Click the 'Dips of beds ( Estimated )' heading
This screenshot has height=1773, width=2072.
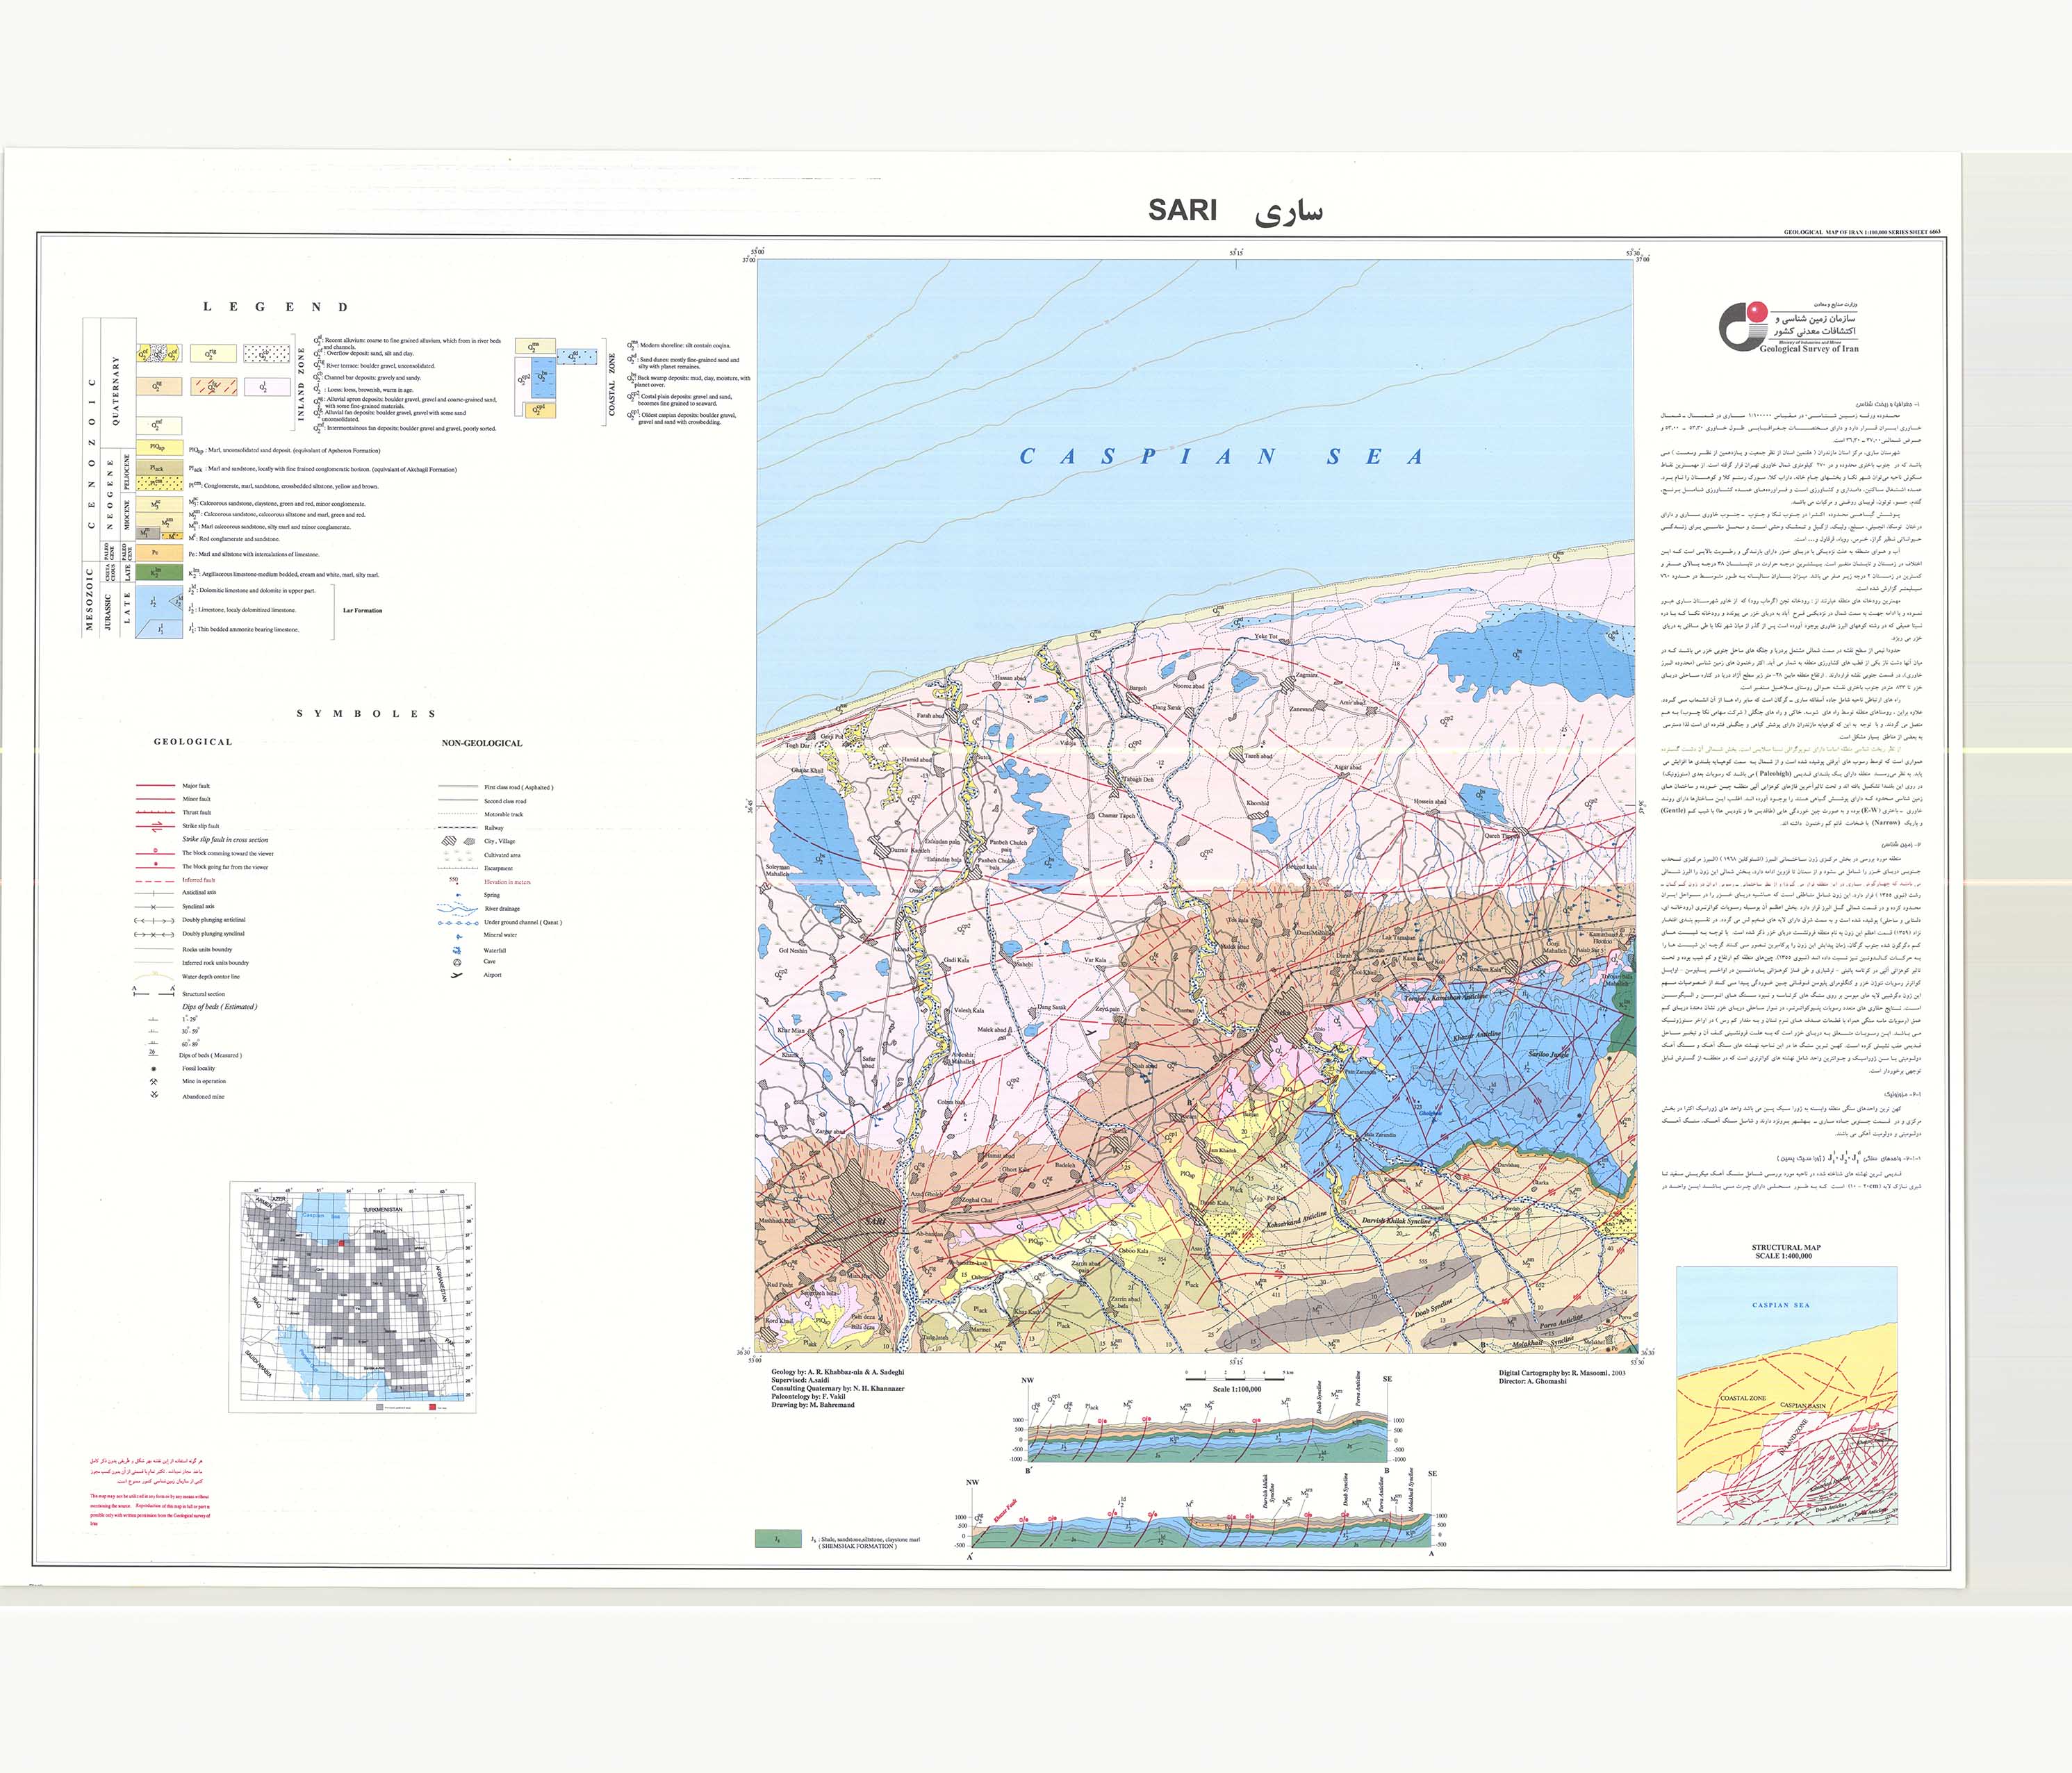220,1007
